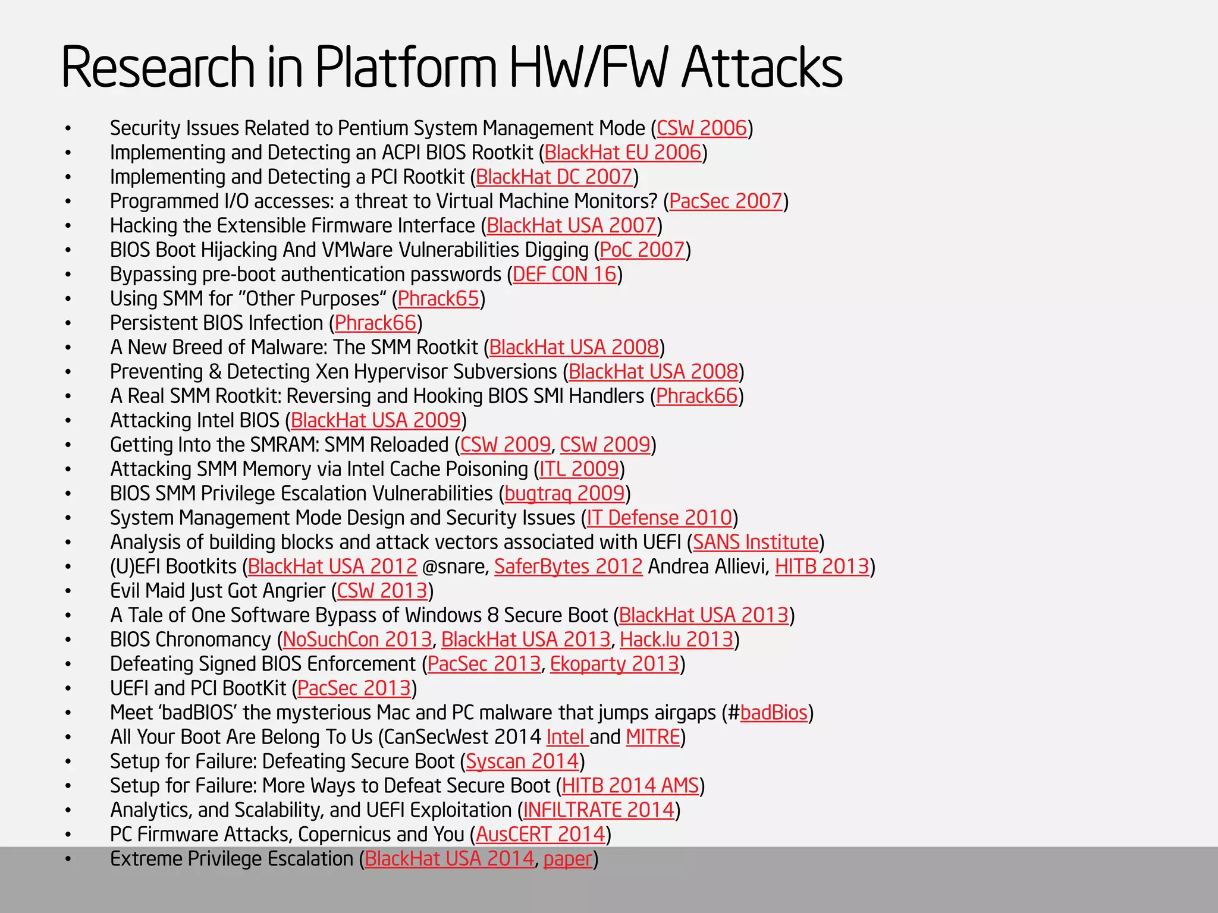Screen dimensions: 1218x913
Task: Open PacSec 2013 link for Signed BIOS Enforcement
Action: pos(484,665)
